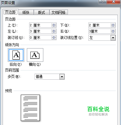Click the 上 top margin input field
This screenshot has width=121, height=125.
(x=40, y=25)
